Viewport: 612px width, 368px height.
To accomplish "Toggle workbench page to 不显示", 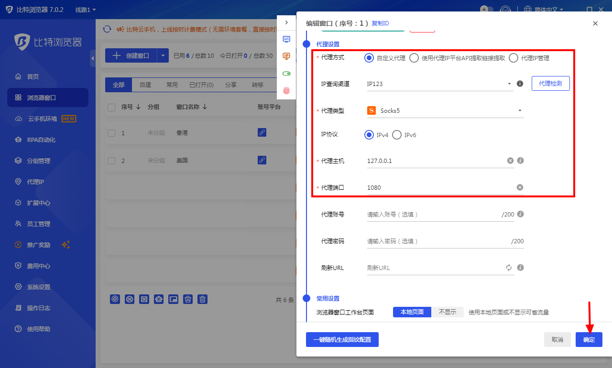I will point(447,312).
